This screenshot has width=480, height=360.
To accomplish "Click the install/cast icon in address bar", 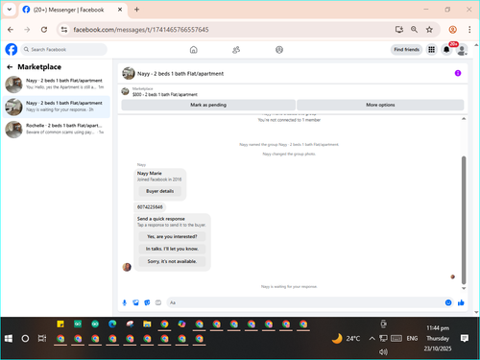I will [399, 30].
